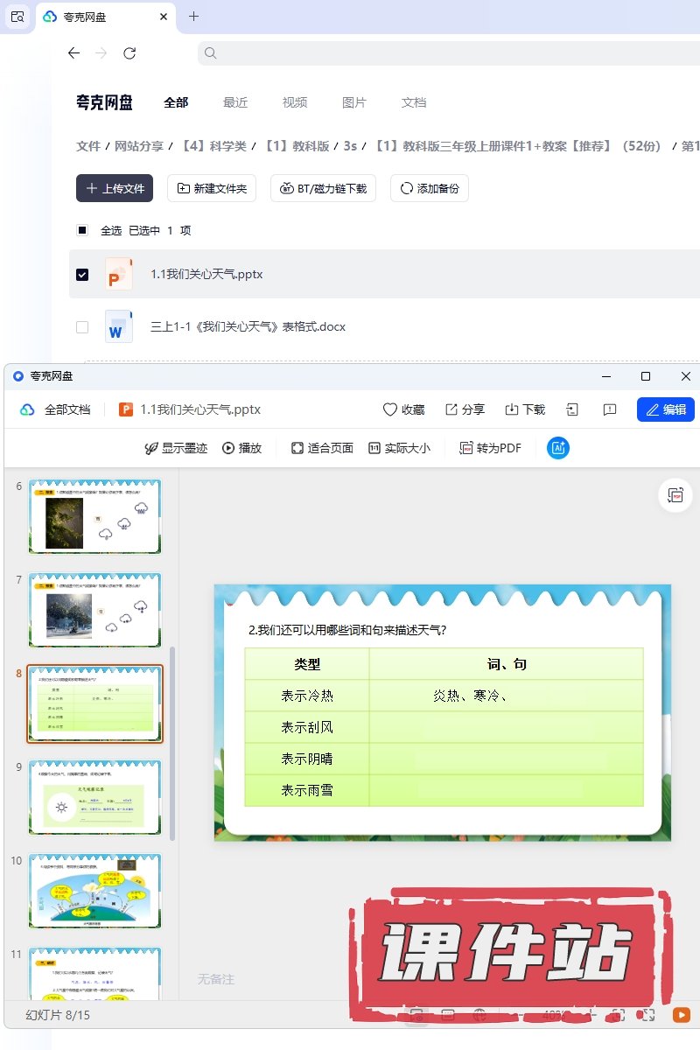The width and height of the screenshot is (700, 1050).
Task: Start slideshow with orange play icon
Action: click(681, 1015)
